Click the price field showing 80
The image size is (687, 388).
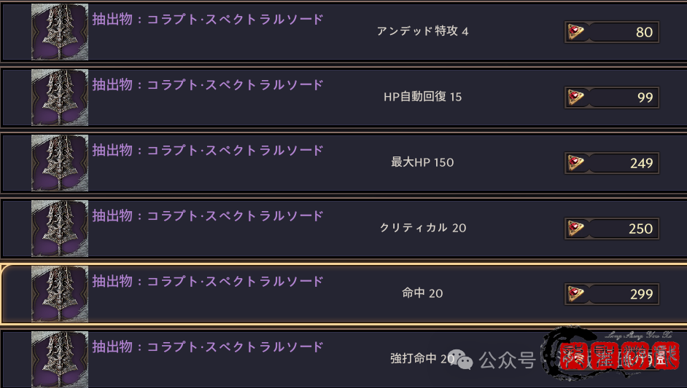[x=622, y=32]
